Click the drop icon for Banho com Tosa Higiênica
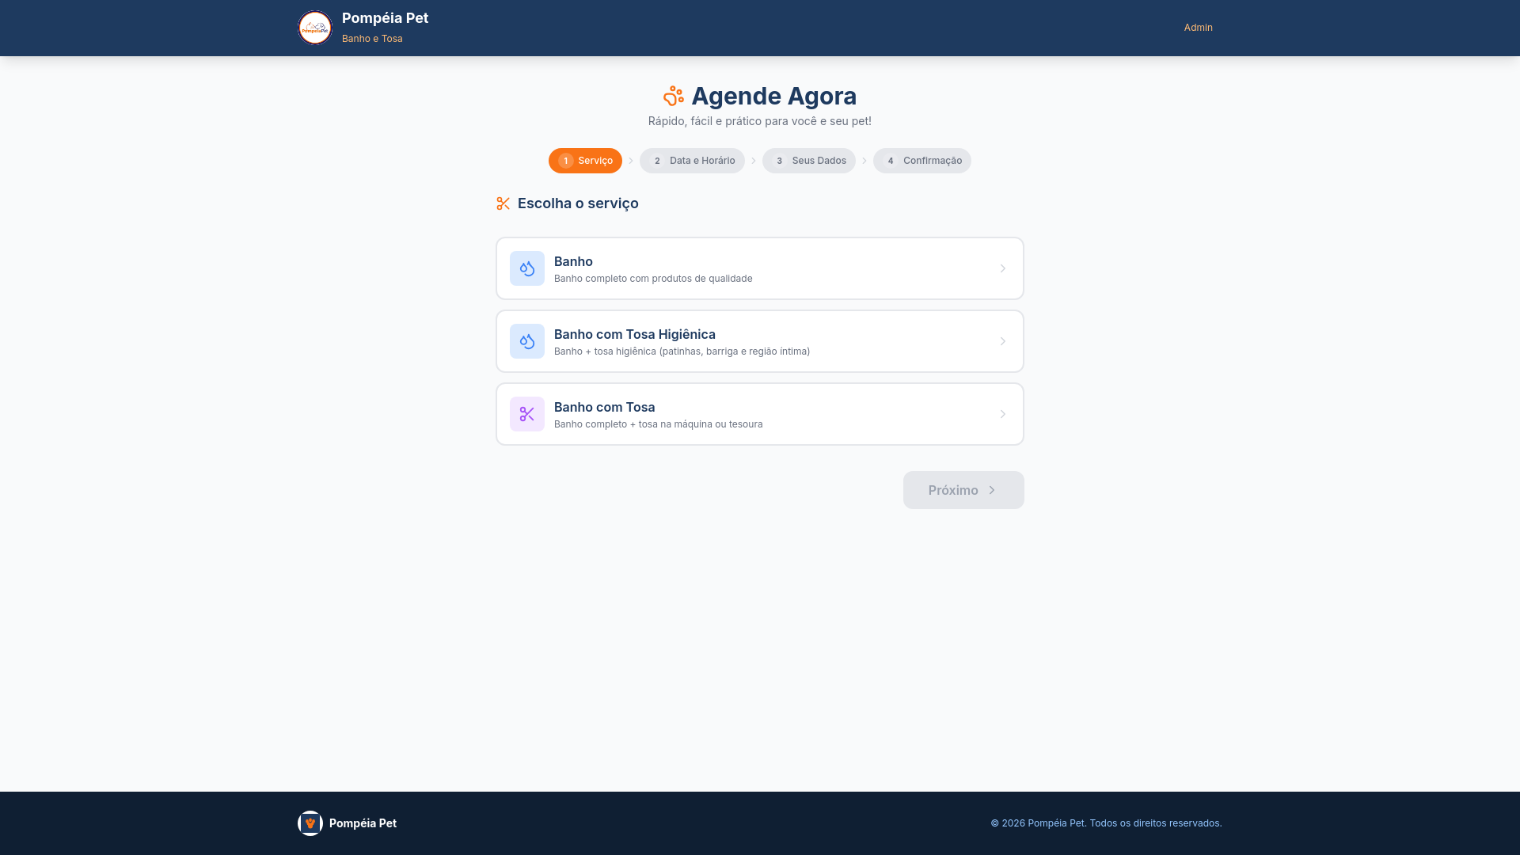1520x855 pixels. pos(527,341)
